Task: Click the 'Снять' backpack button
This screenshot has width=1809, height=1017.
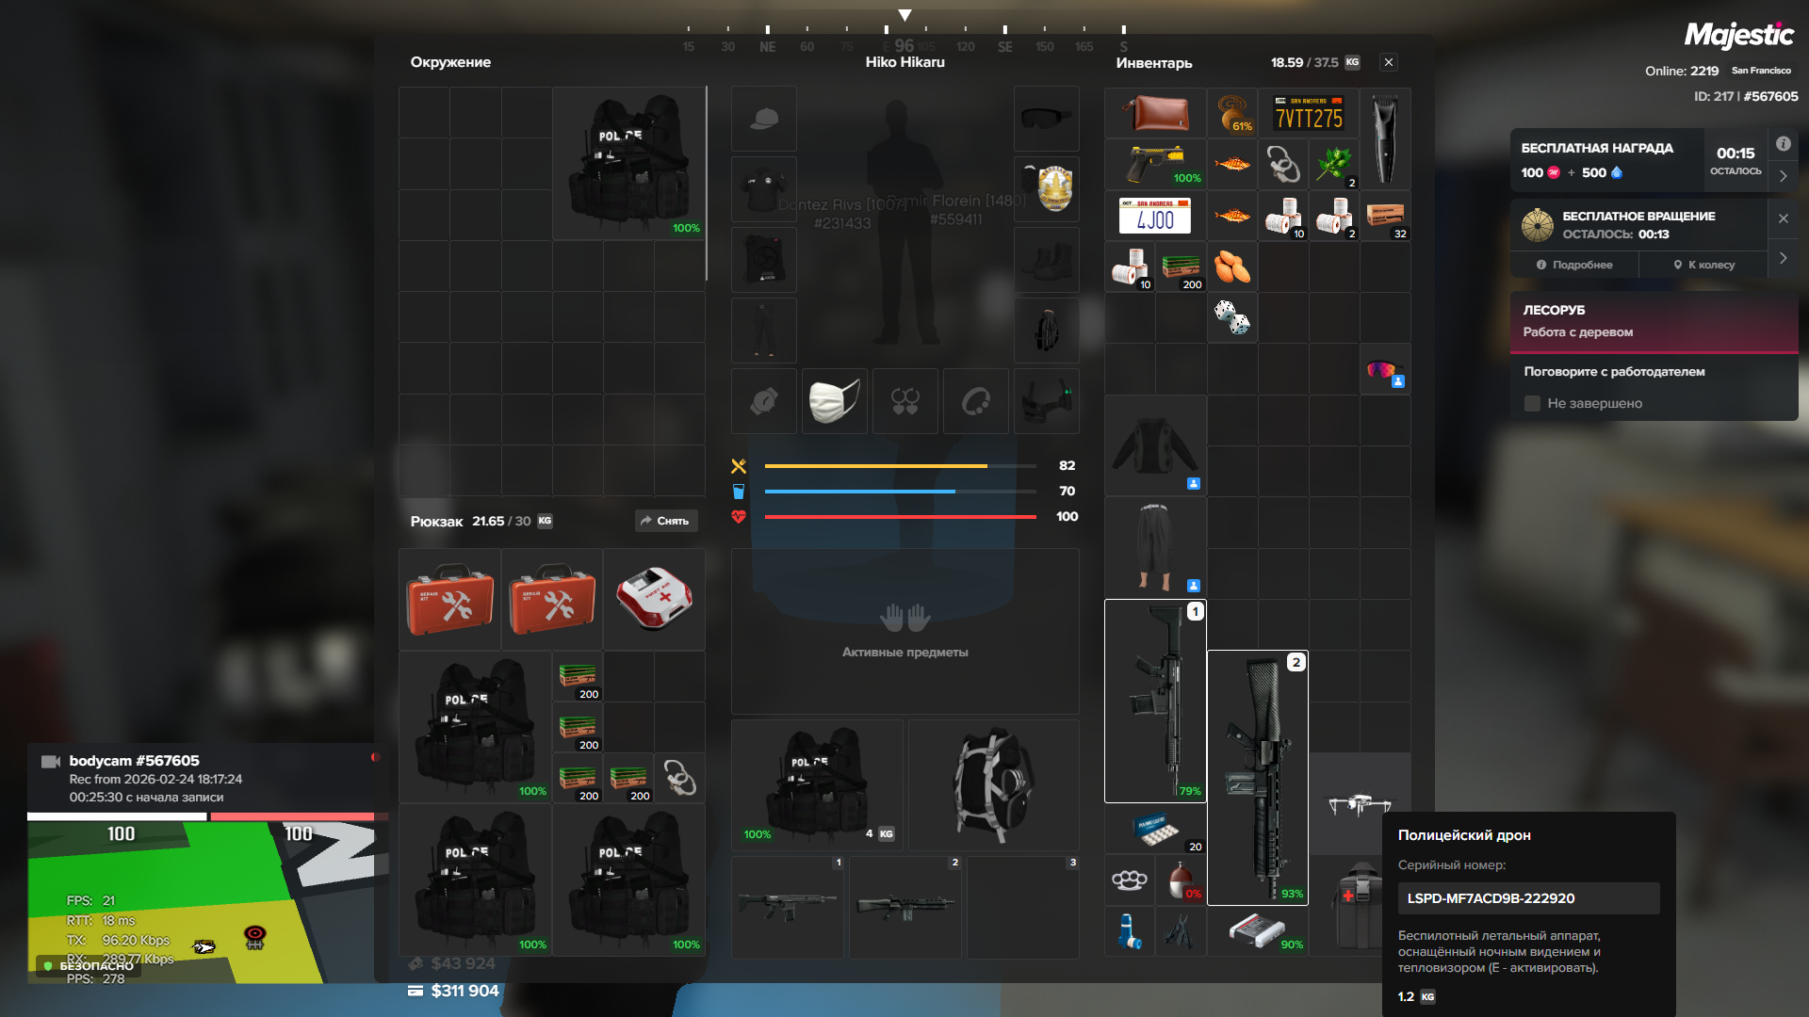Action: coord(665,521)
